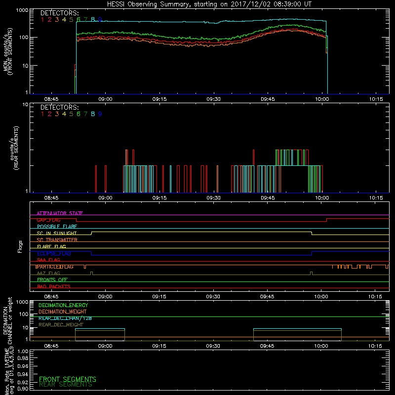Screen dimensions: 395x395
Task: Click the REAR_DEC_CHAN/128 legend label
Action: (x=65, y=318)
